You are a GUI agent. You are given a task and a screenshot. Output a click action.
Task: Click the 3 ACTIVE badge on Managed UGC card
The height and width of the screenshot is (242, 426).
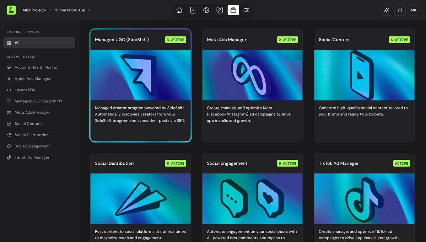coord(176,40)
